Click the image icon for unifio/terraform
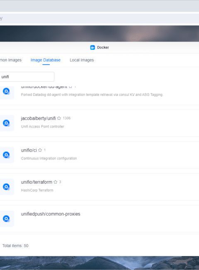This screenshot has height=270, width=199. (7, 187)
